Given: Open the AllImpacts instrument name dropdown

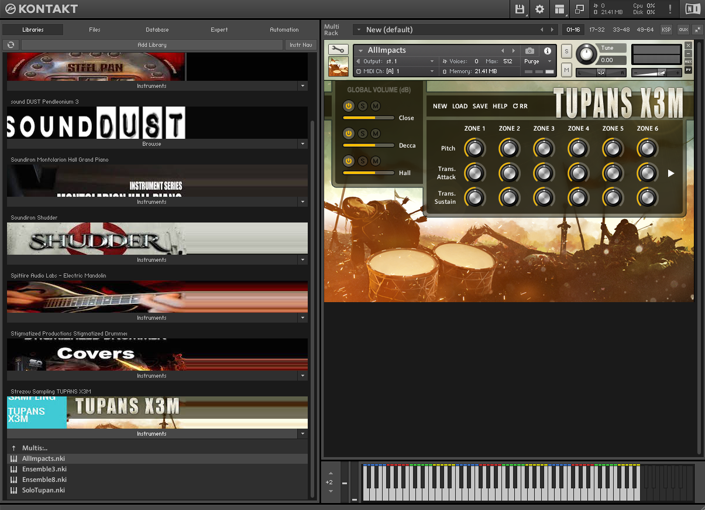Looking at the screenshot, I should [x=361, y=51].
